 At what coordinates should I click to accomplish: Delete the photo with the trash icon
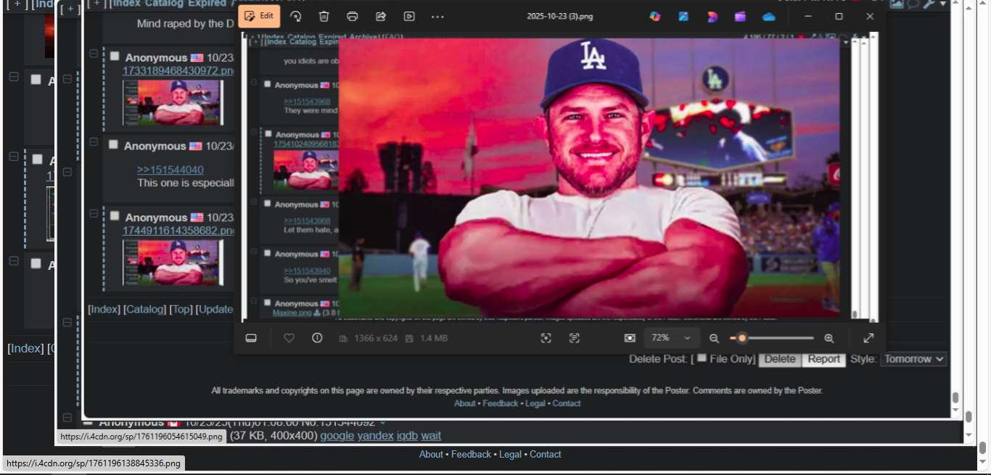[324, 16]
